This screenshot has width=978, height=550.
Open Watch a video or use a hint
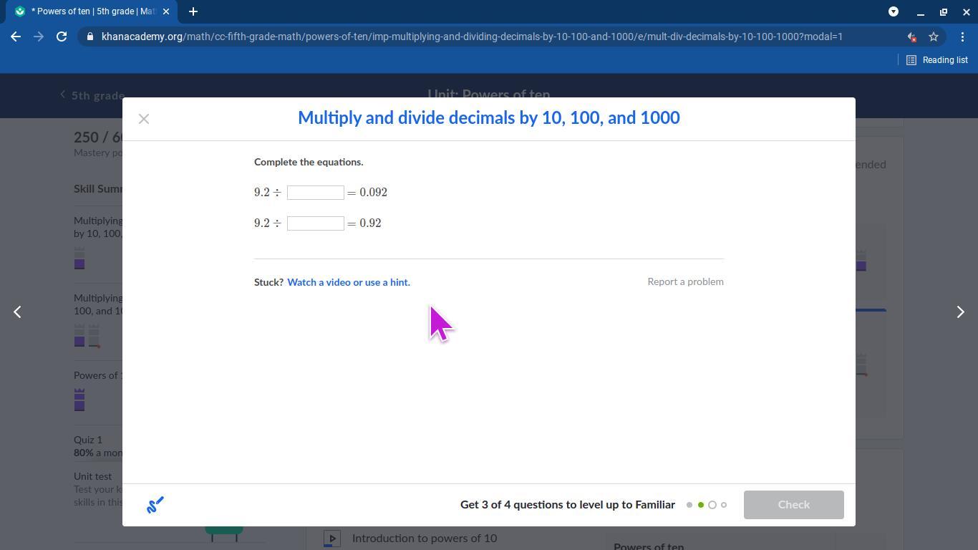[349, 282]
